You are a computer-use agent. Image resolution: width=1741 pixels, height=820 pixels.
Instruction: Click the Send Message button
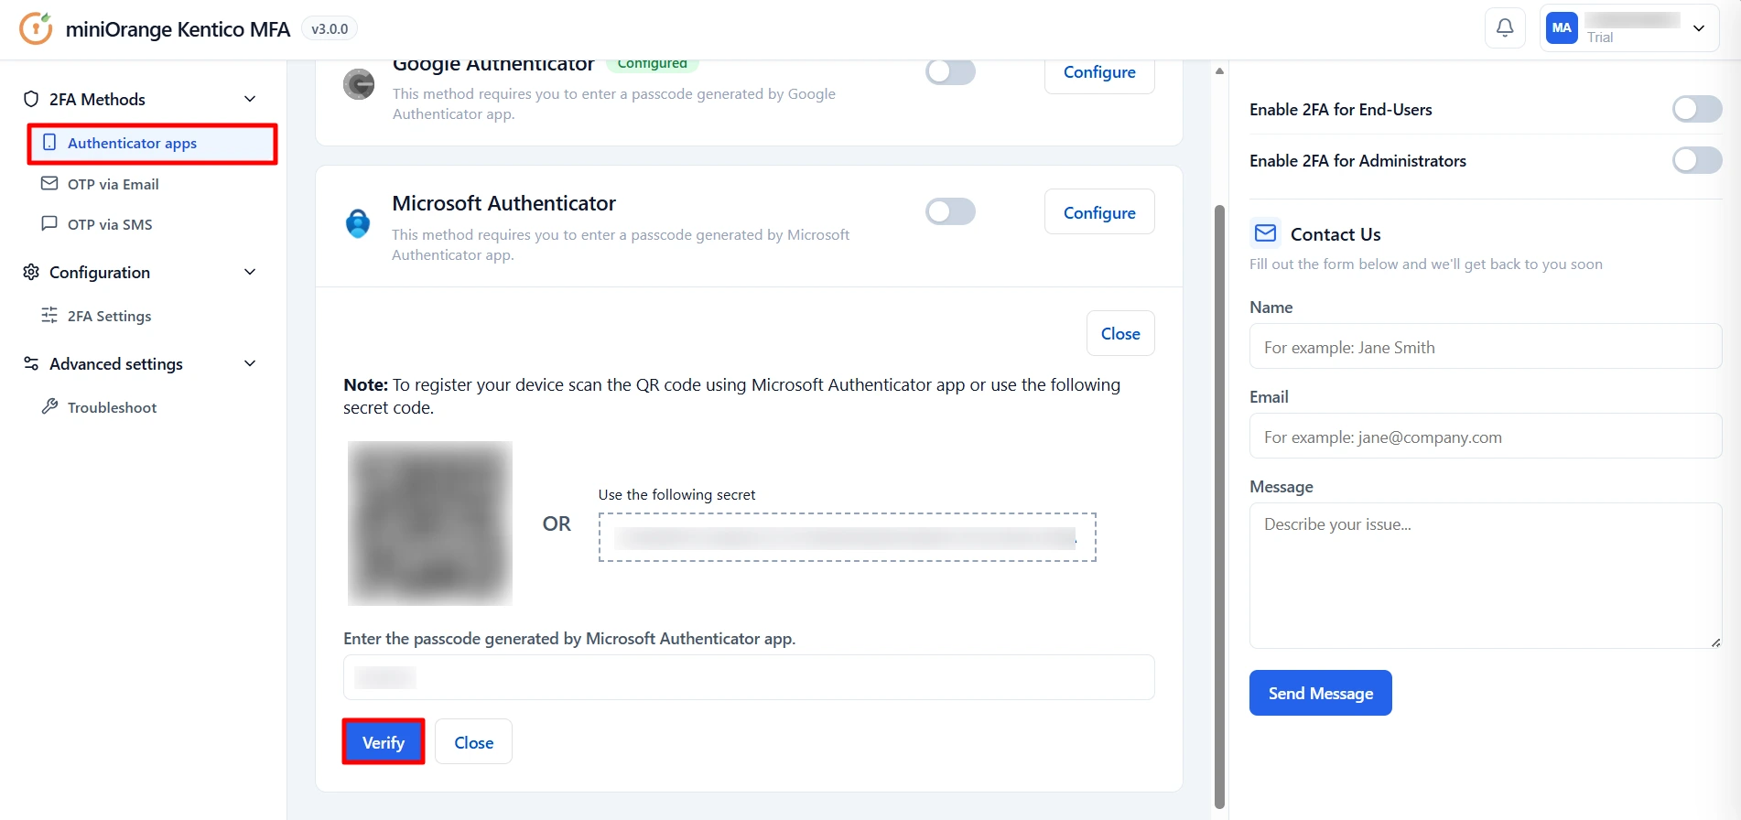click(1320, 693)
